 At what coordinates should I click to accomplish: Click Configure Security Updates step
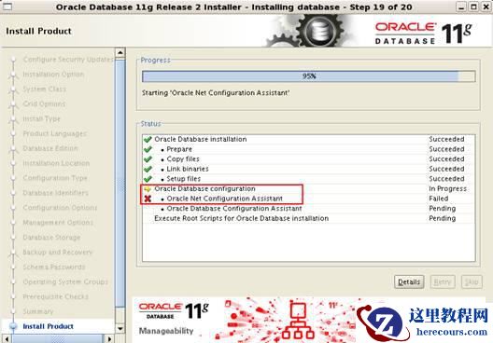pyautogui.click(x=68, y=60)
